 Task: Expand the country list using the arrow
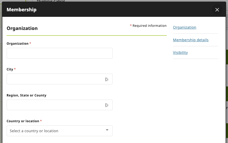(107, 130)
